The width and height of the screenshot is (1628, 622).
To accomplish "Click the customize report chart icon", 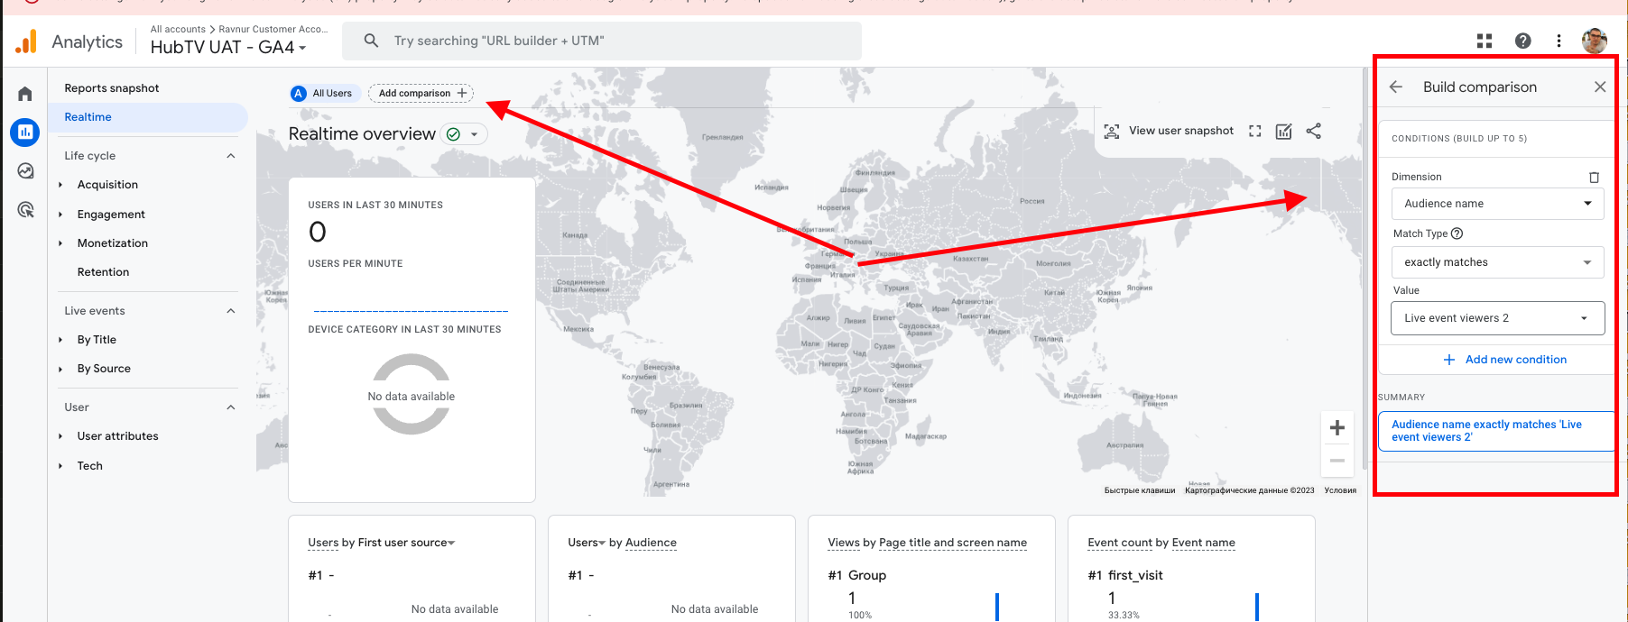I will [1283, 132].
